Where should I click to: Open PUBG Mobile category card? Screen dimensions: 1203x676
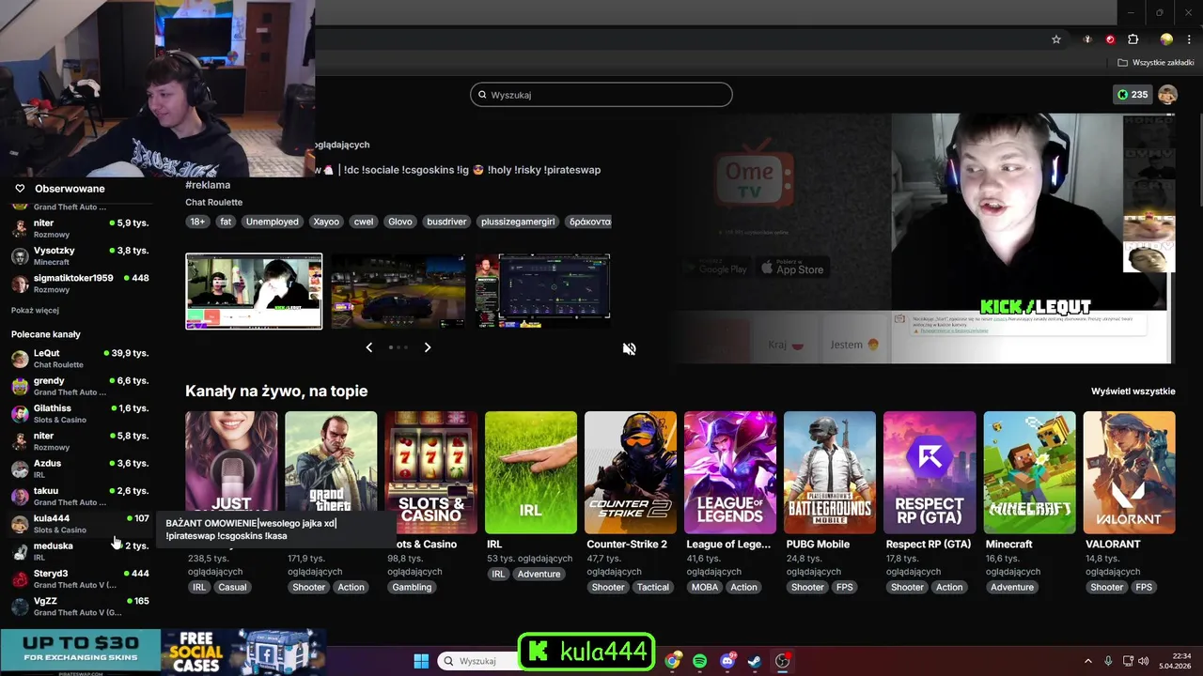pyautogui.click(x=830, y=472)
